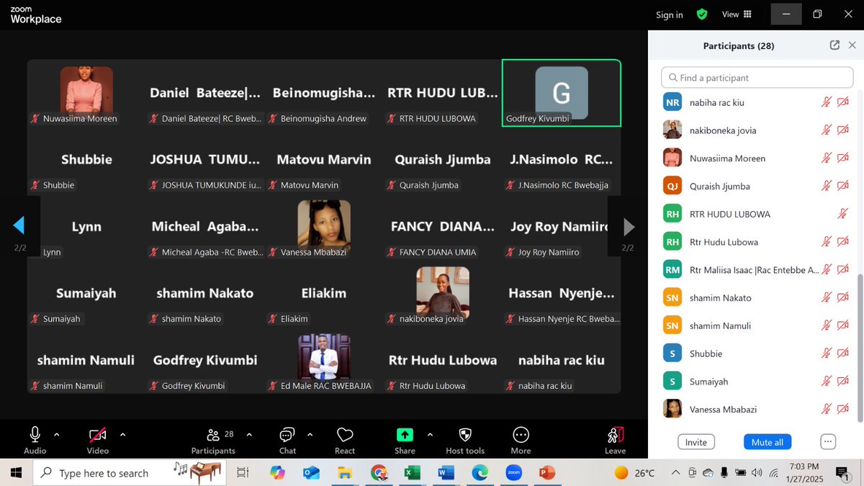The height and width of the screenshot is (486, 864).
Task: Click Find a participant search field
Action: tap(757, 78)
